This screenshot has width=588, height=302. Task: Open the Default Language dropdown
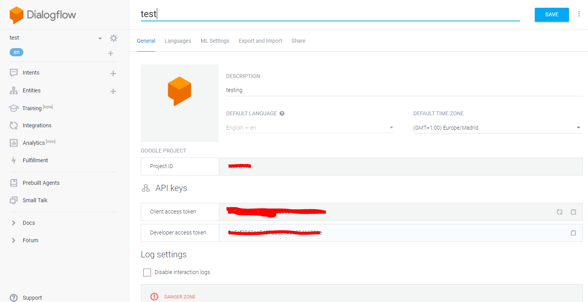tap(310, 128)
